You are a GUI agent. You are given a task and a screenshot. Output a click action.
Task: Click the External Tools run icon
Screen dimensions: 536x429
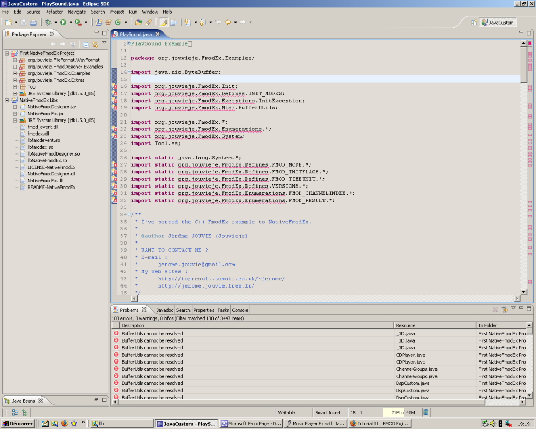(78, 23)
